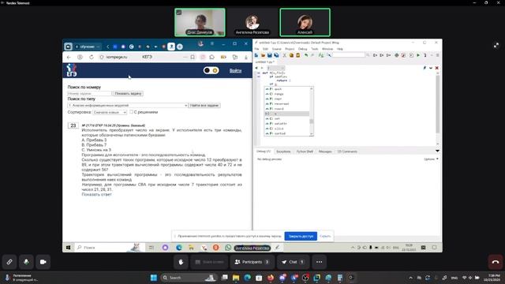The width and height of the screenshot is (505, 284).
Task: Open the Сортировка sort dropdown
Action: (x=110, y=112)
